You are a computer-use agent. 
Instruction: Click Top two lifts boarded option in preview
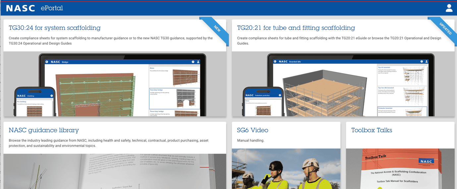coord(402,96)
